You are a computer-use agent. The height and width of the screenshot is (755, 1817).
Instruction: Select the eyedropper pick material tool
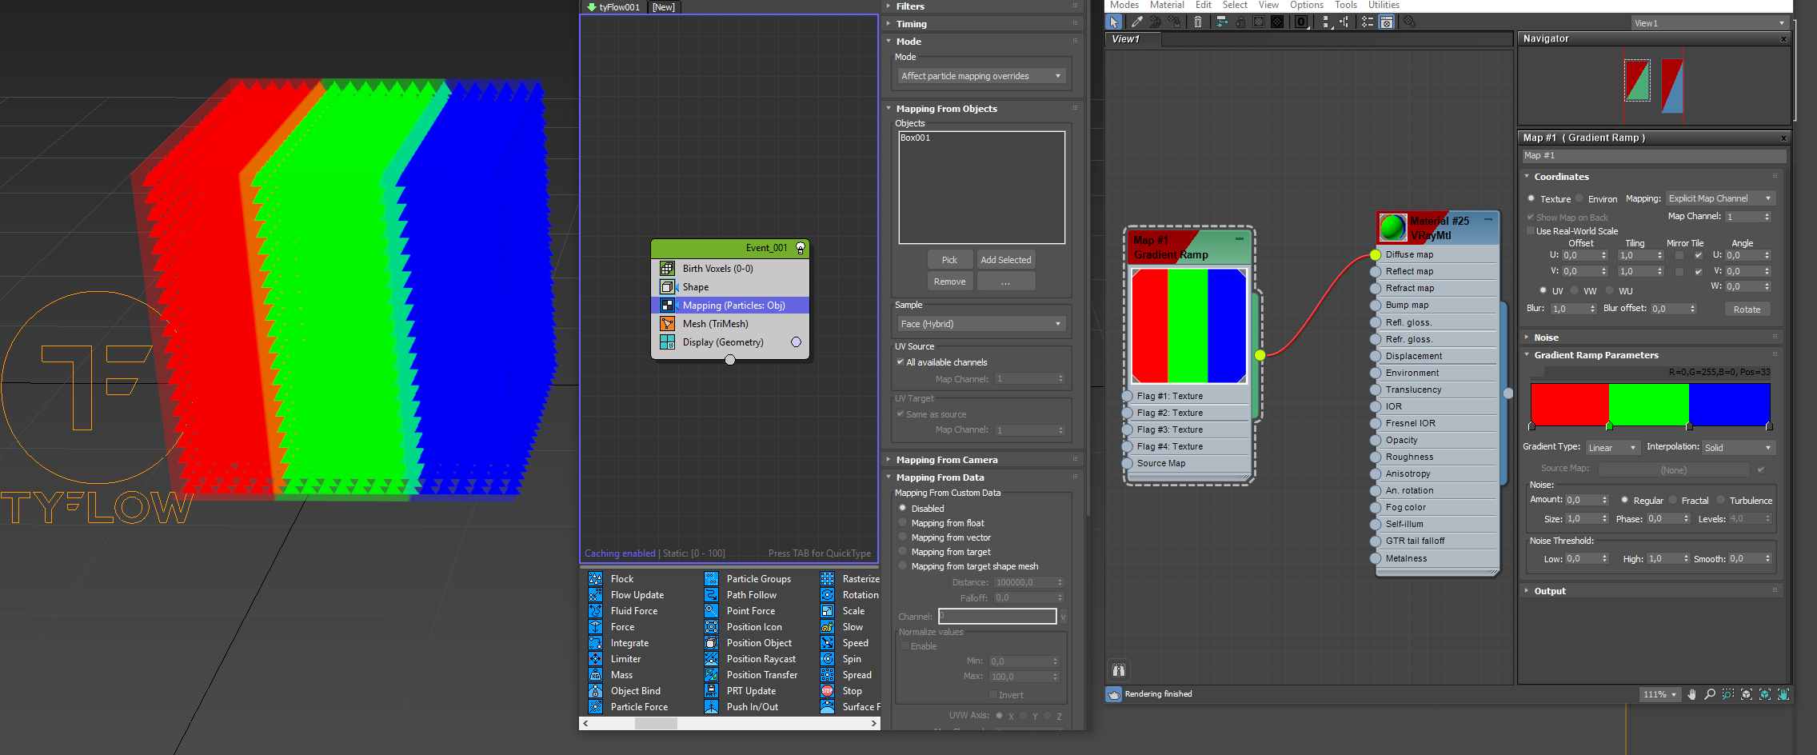[1136, 22]
